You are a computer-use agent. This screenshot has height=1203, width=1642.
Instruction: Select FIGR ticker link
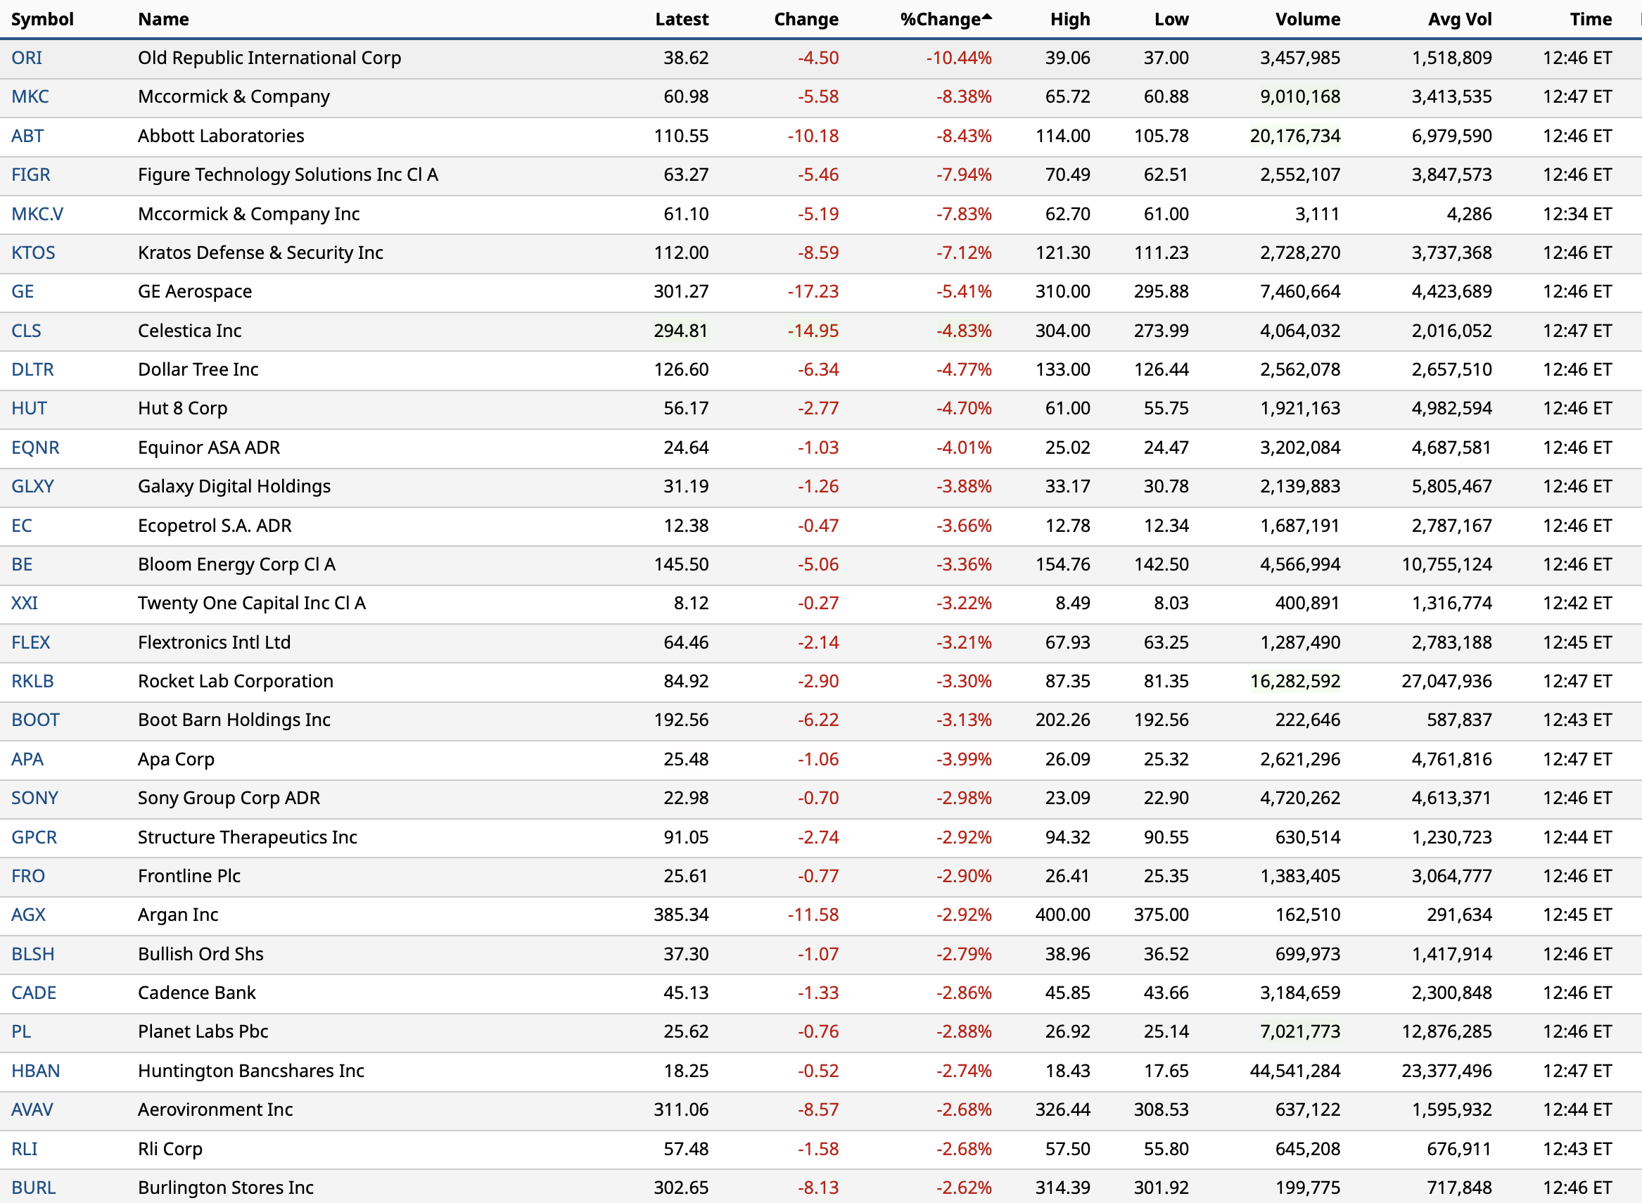30,174
